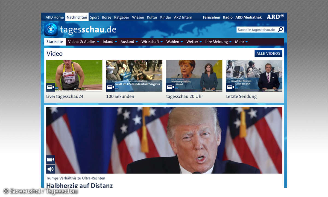This screenshot has width=328, height=197.
Task: Click the Fernsehen link
Action: pyautogui.click(x=211, y=17)
